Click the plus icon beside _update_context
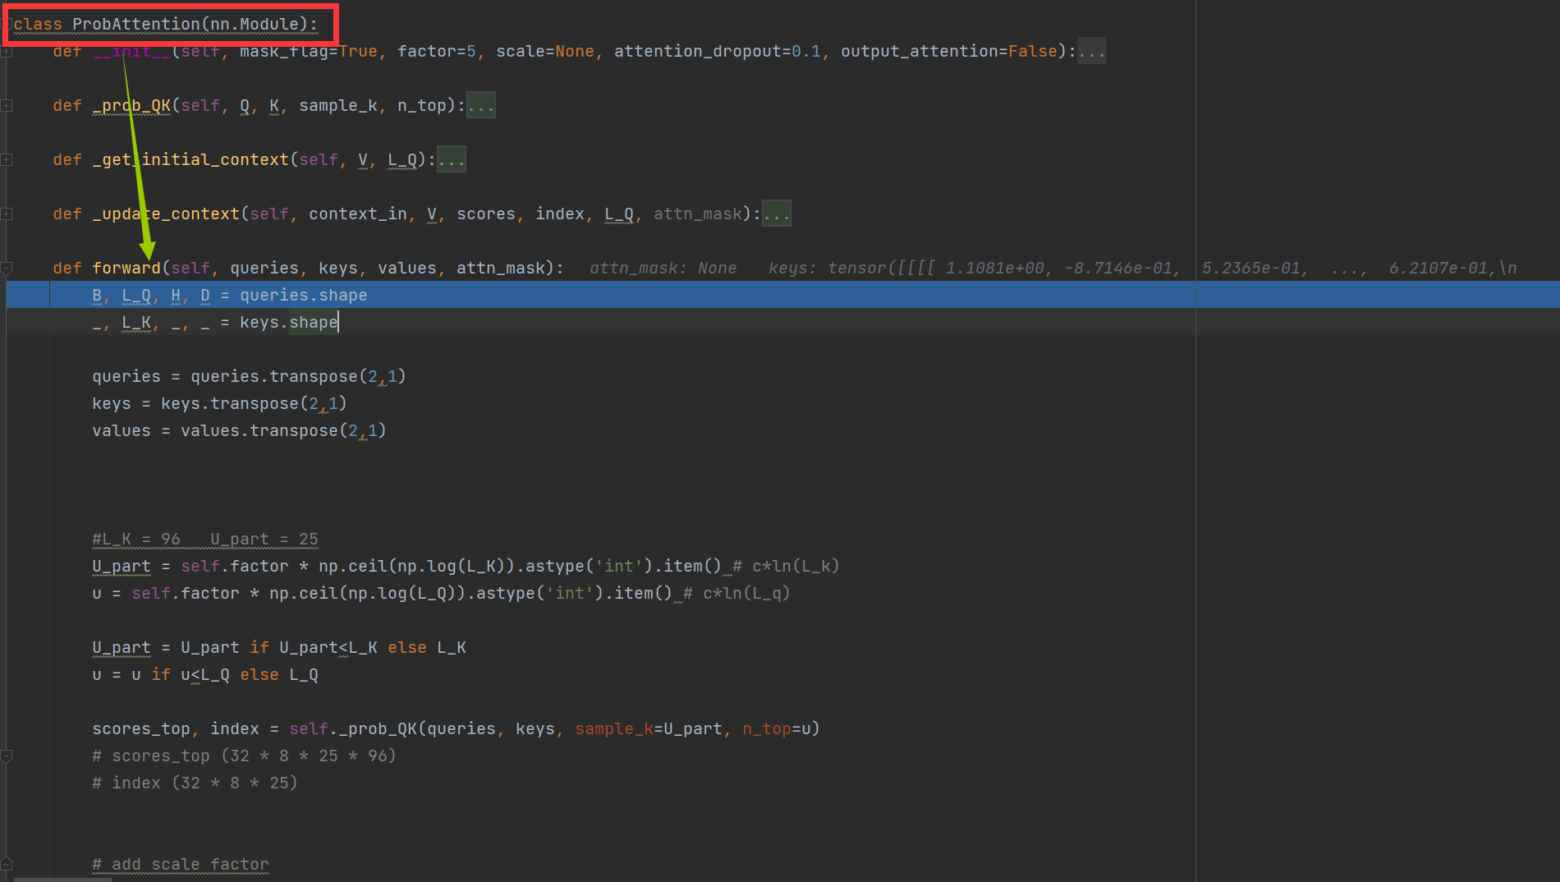 (7, 214)
